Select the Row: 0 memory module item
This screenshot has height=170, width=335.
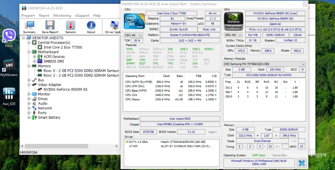point(81,71)
